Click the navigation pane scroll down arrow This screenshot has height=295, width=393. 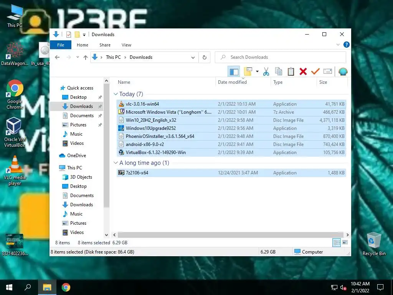pos(107,235)
